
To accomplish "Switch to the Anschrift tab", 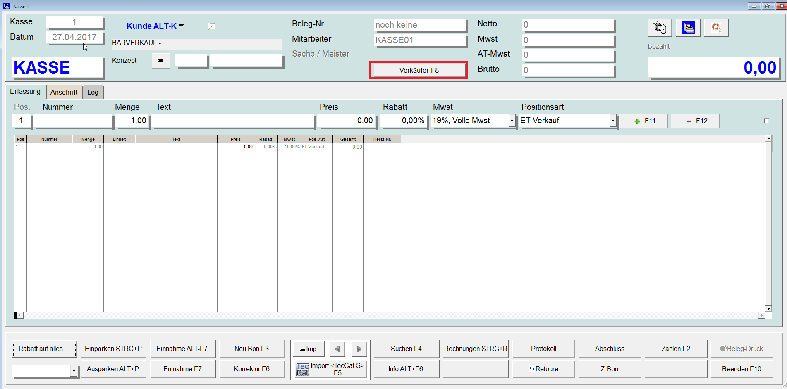I will click(64, 92).
